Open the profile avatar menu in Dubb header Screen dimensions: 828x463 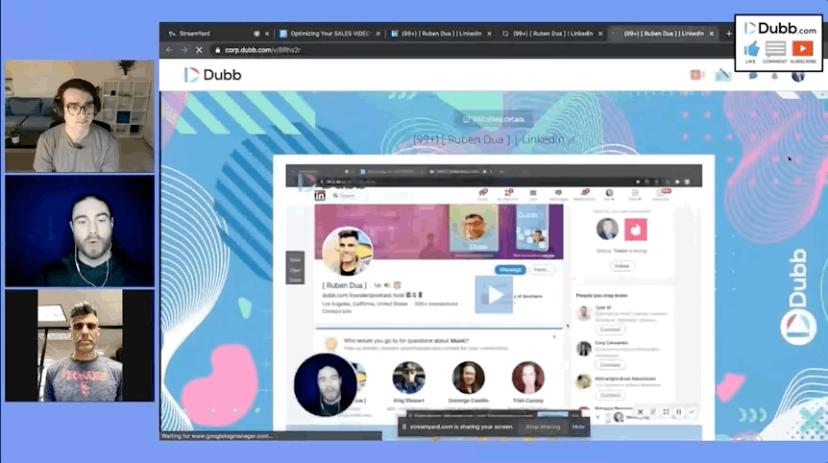click(x=798, y=76)
